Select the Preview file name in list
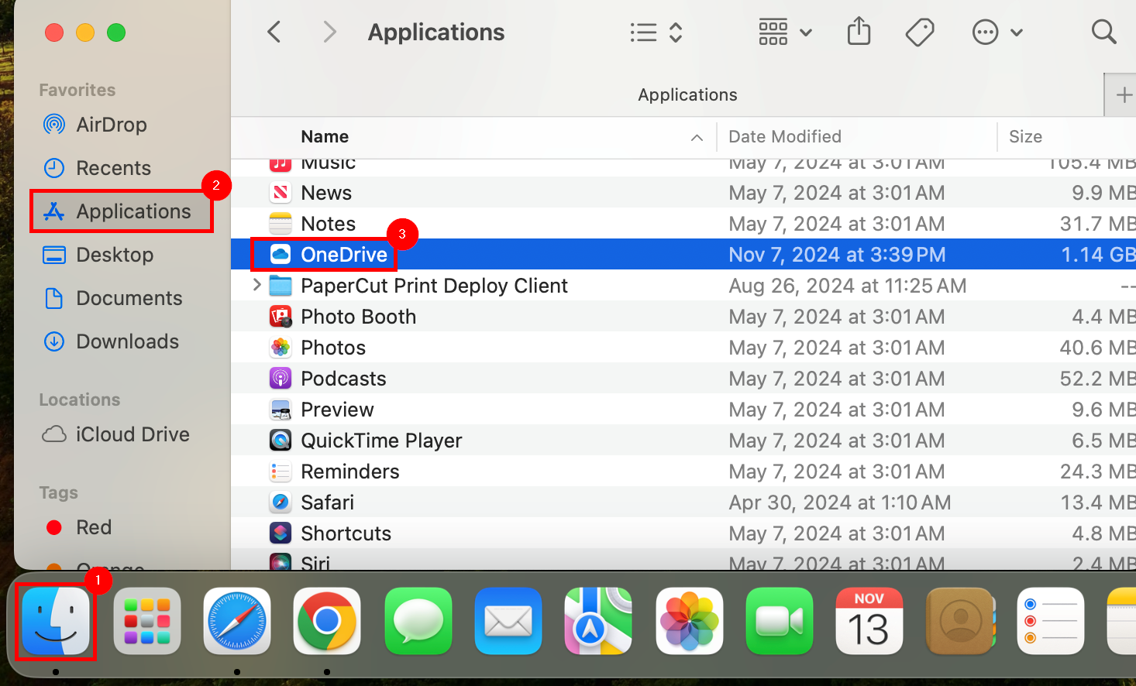Image resolution: width=1136 pixels, height=686 pixels. pos(337,409)
